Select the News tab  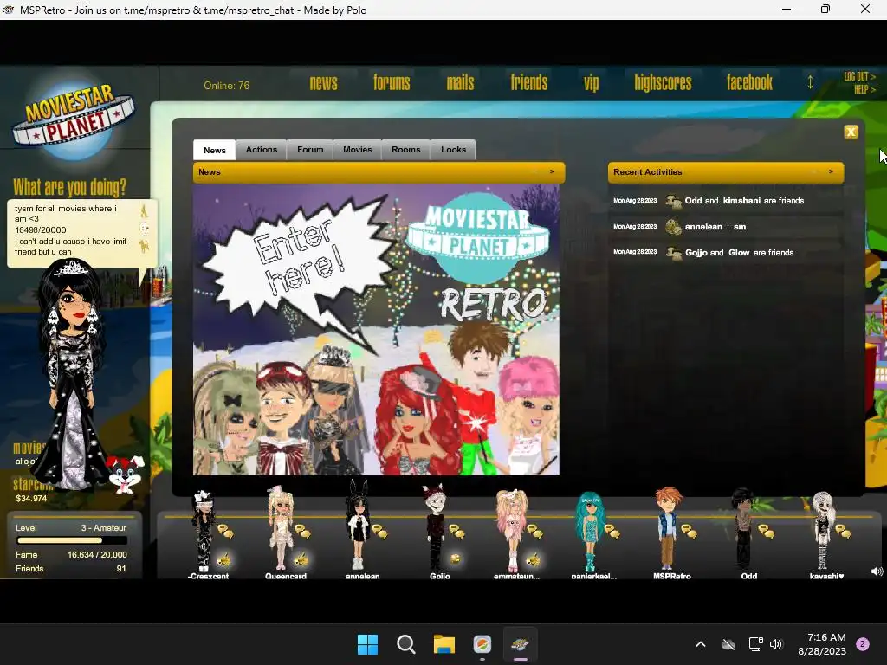[215, 150]
